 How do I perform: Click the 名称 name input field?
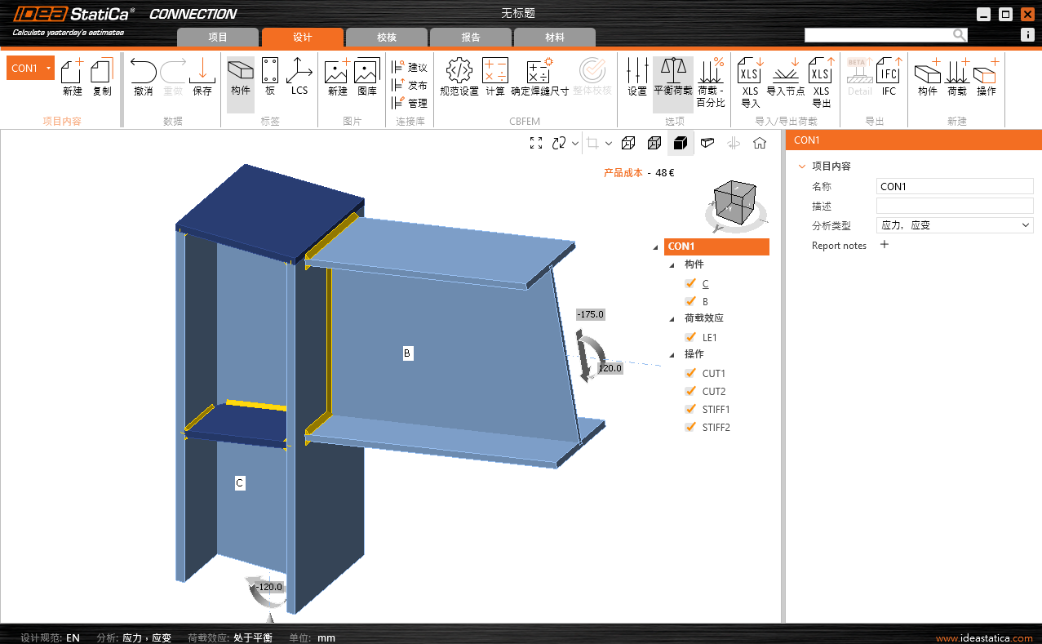coord(955,186)
